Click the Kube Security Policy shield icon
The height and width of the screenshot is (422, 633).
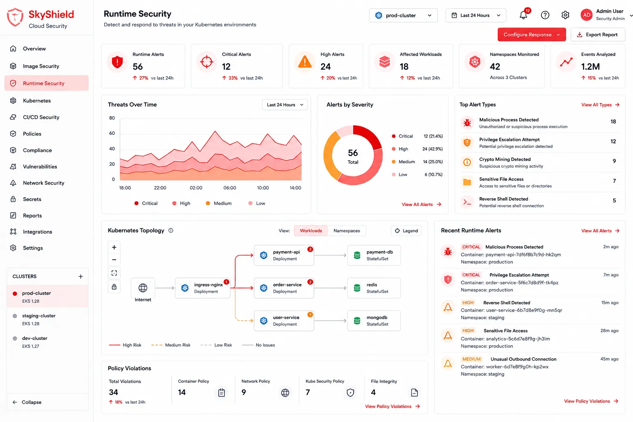350,393
